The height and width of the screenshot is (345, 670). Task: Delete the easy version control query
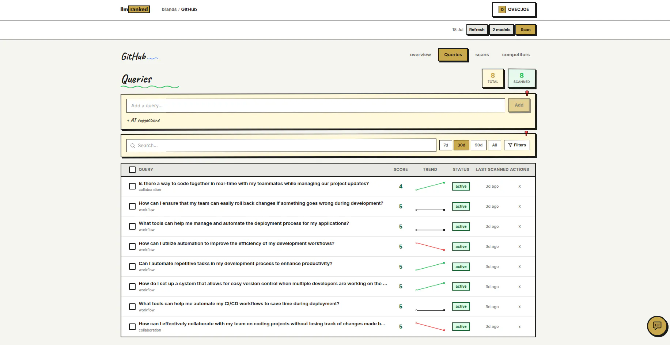[519, 287]
